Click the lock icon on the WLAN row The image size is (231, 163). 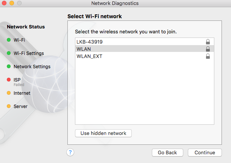[208, 49]
